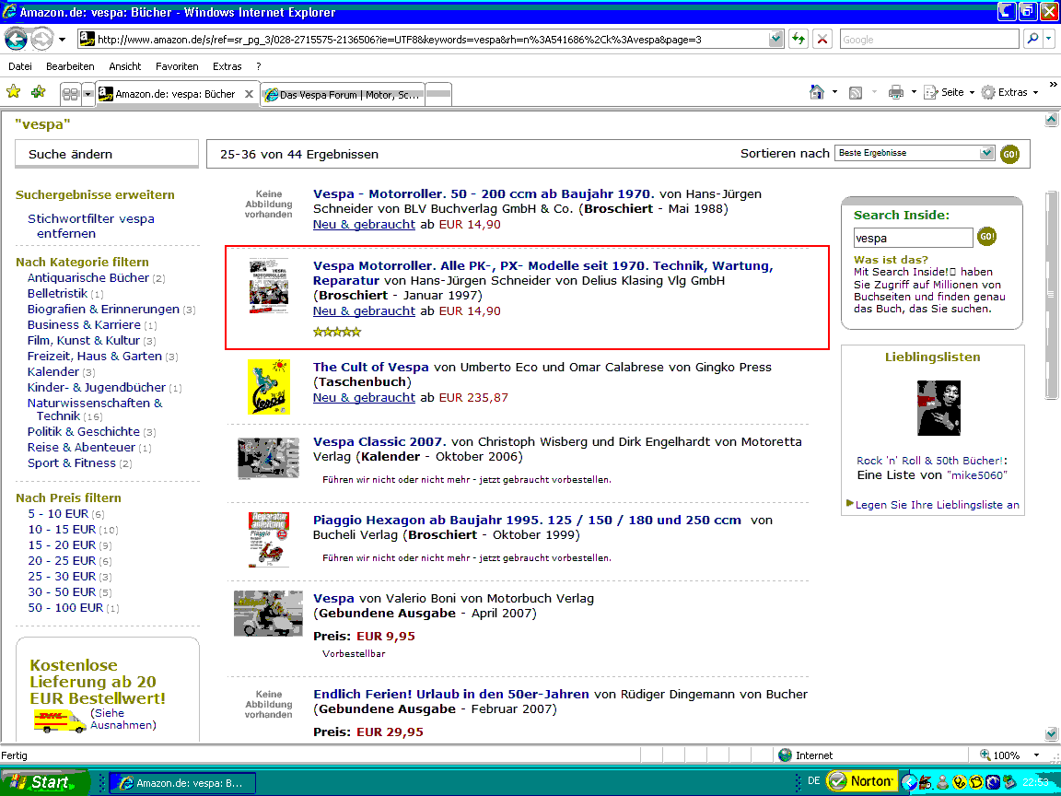This screenshot has height=796, width=1061.
Task: Open the Favoriten menu
Action: (177, 66)
